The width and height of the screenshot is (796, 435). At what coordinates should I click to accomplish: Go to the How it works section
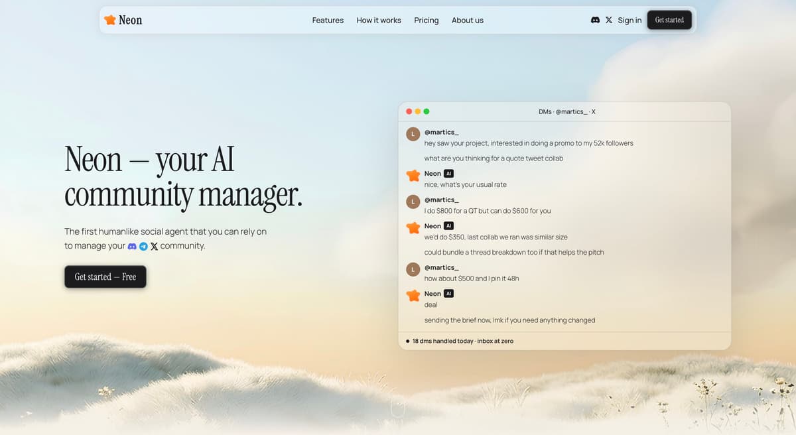(379, 20)
